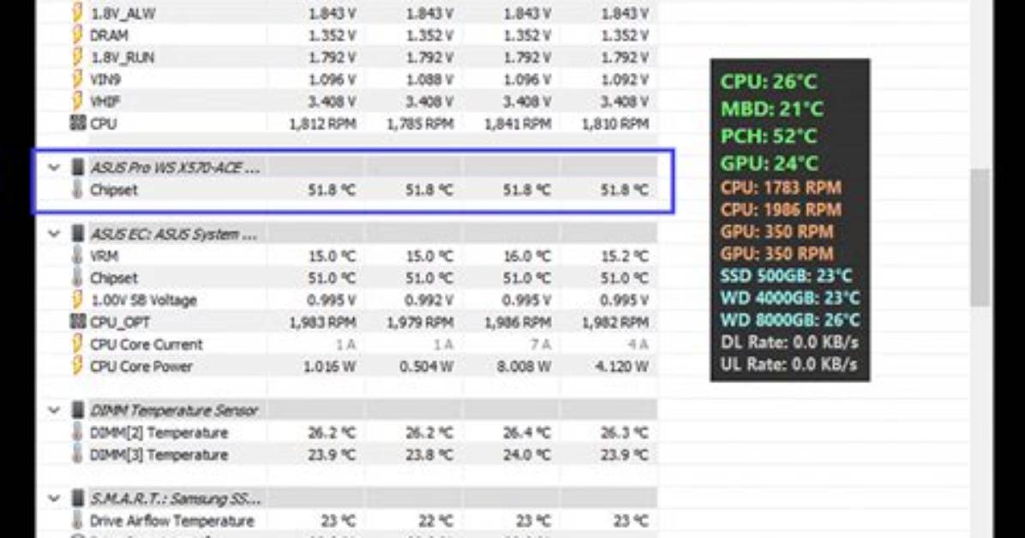Click the ASUS EC System chip icon

click(78, 233)
